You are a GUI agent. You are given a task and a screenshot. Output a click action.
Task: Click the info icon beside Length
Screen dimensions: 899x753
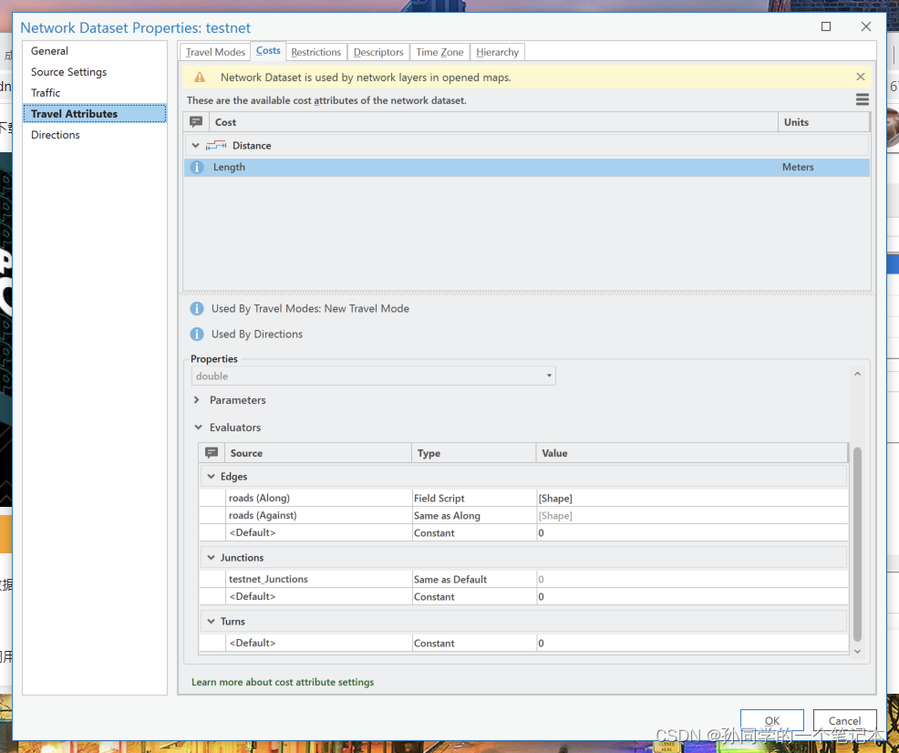[x=197, y=168]
